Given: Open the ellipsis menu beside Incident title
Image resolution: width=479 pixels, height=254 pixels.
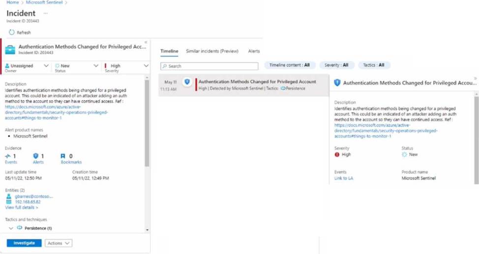Looking at the screenshot, I should coord(46,13).
